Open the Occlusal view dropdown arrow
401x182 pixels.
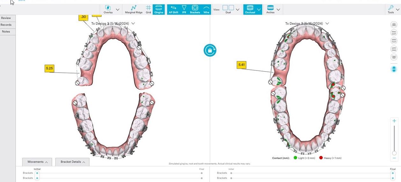pyautogui.click(x=259, y=10)
